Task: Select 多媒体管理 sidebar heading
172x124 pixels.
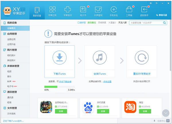Action: [13, 66]
